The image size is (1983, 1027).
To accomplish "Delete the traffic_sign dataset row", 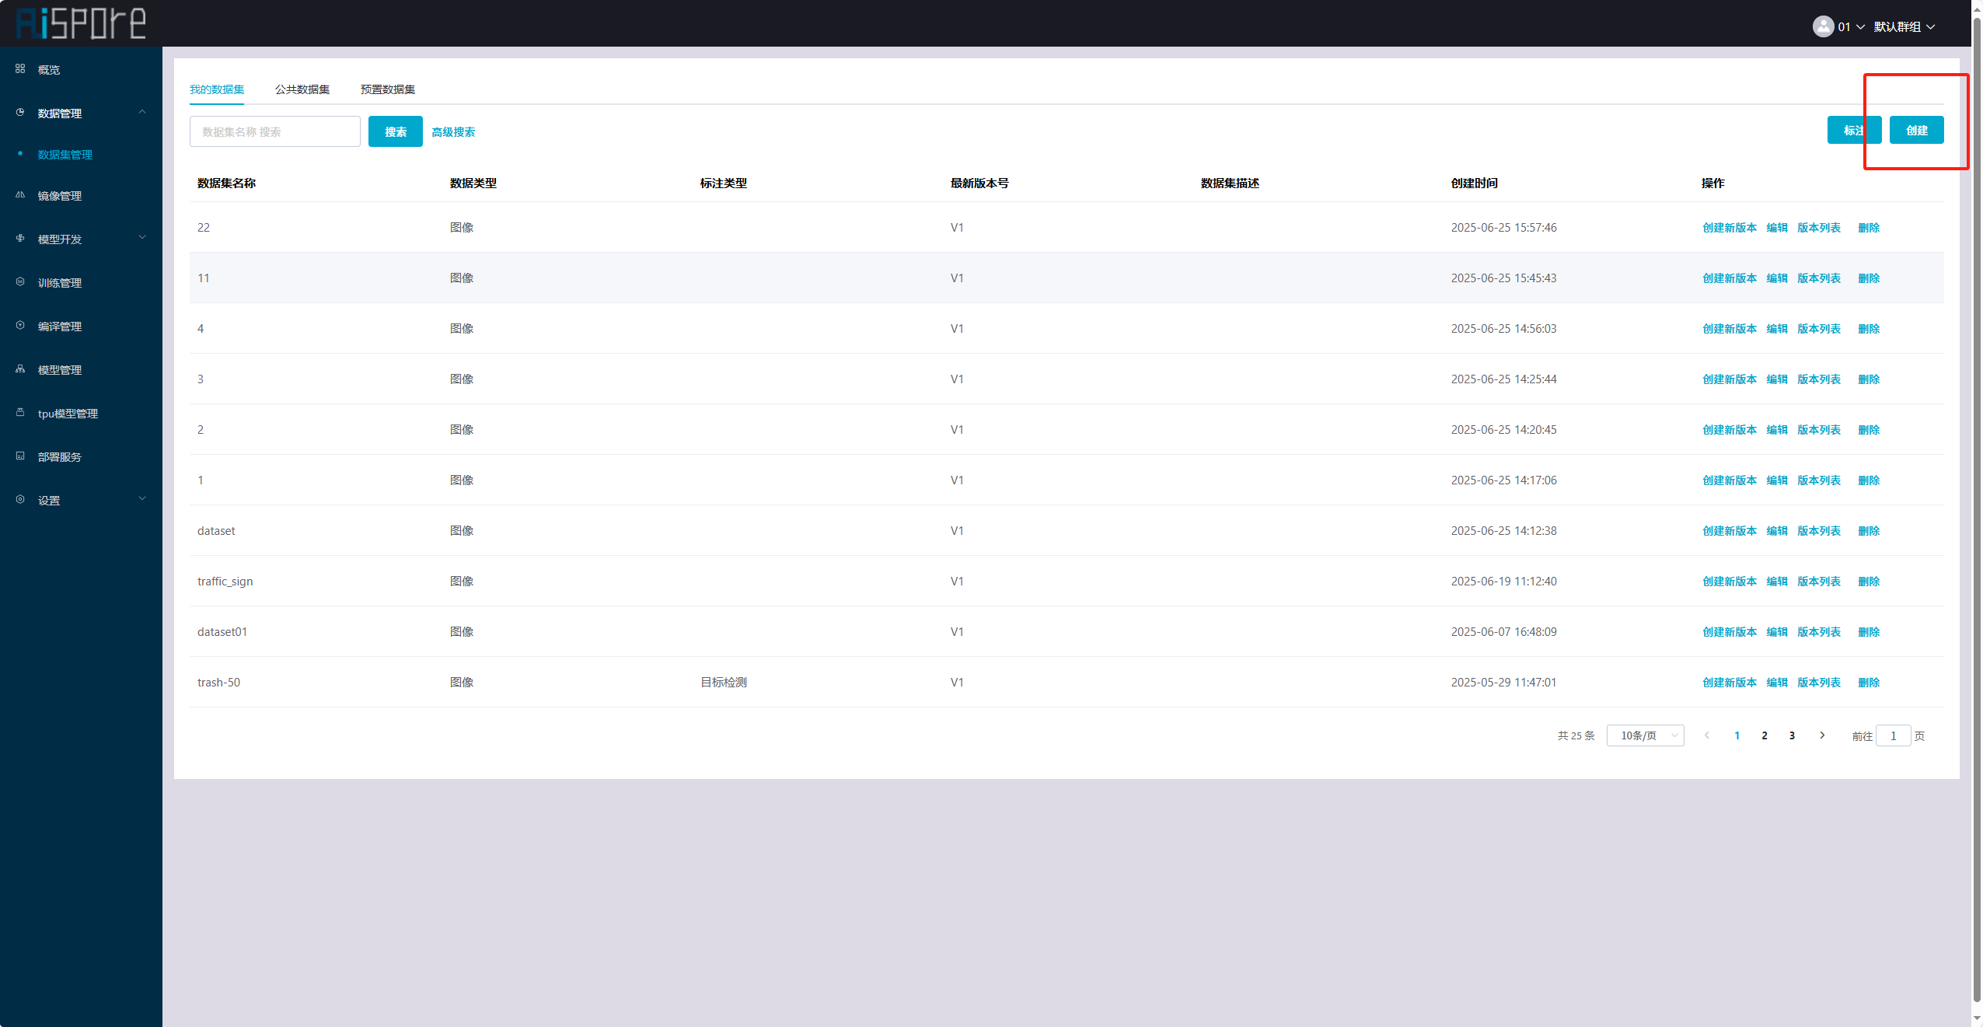I will (x=1868, y=582).
